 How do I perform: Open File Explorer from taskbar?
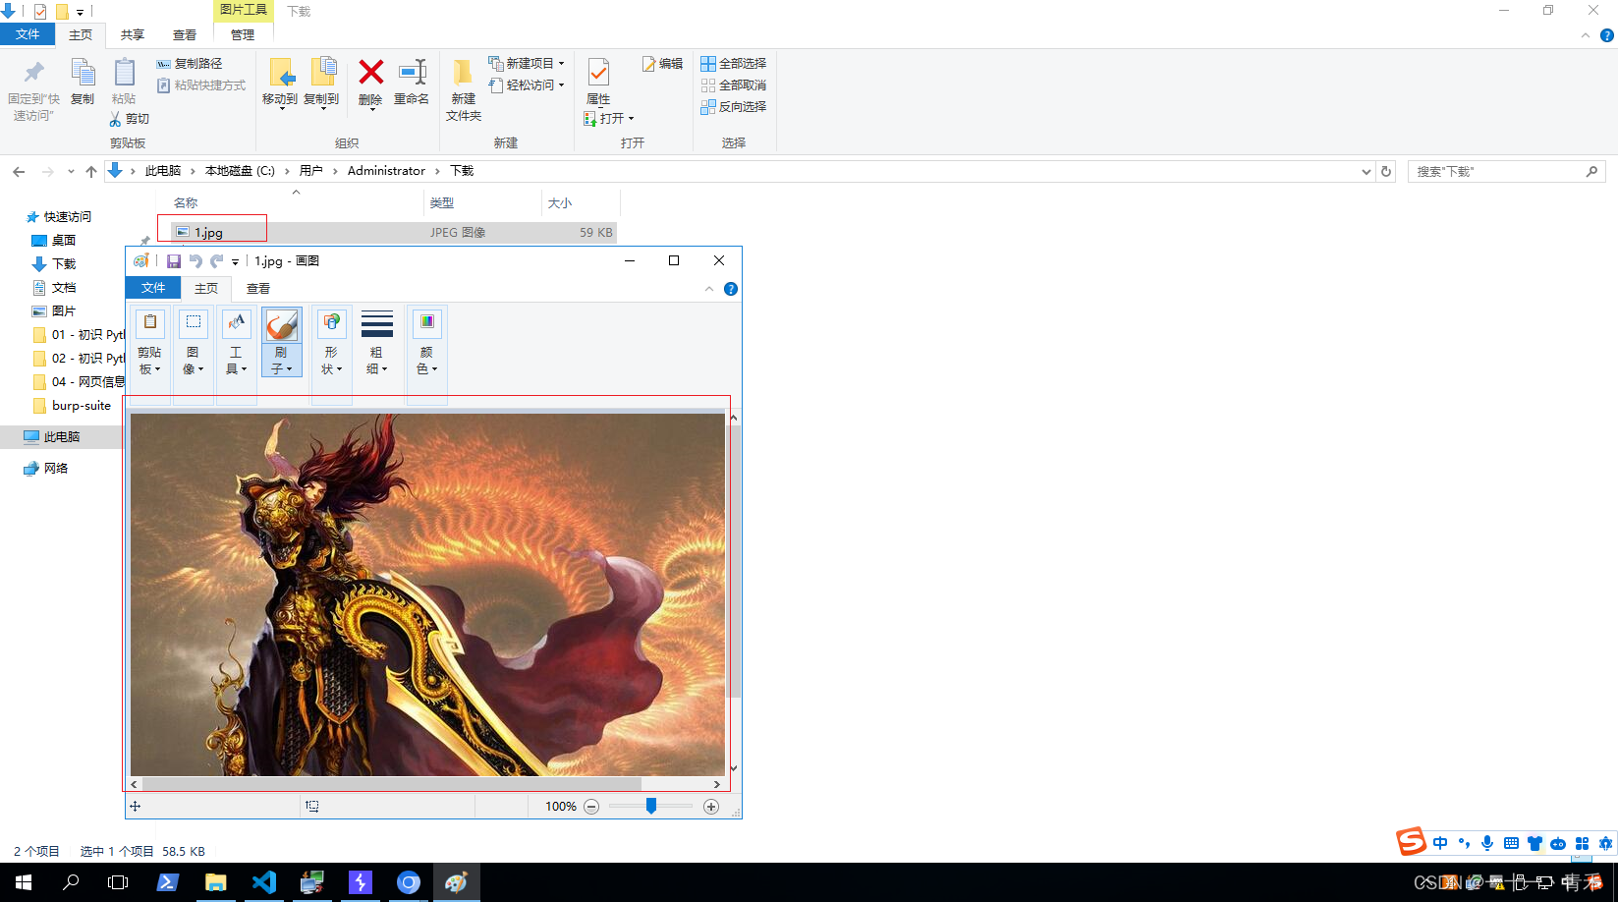(216, 882)
